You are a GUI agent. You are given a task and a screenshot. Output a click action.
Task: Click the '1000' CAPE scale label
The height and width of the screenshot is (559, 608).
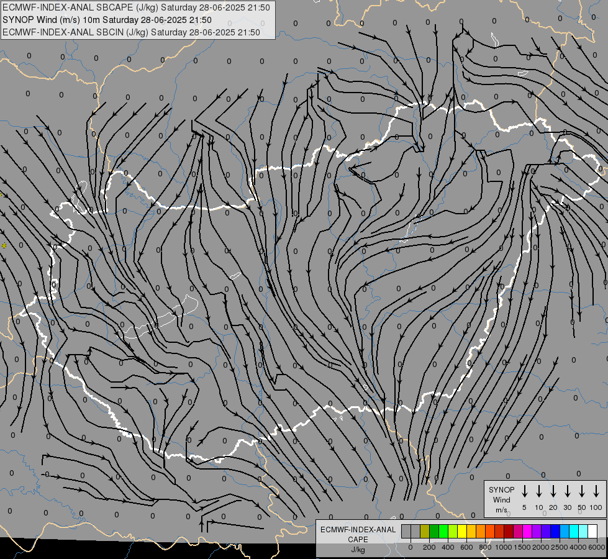[x=504, y=547]
